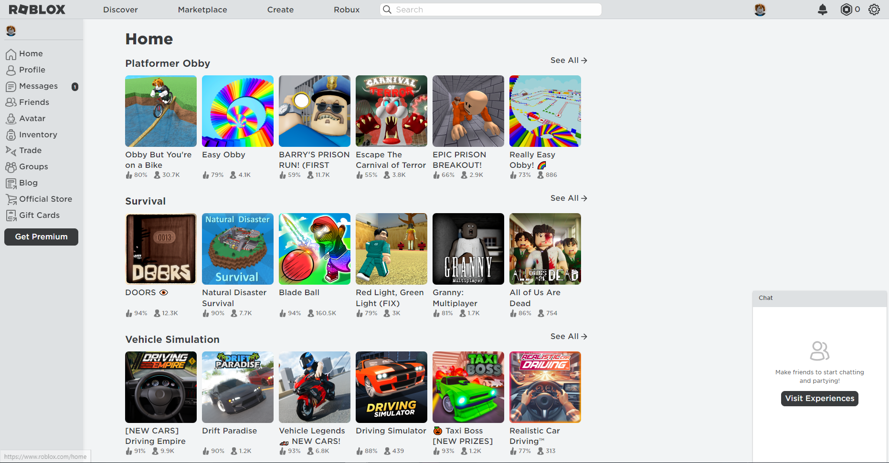Click the Visit Experiences button

point(820,399)
